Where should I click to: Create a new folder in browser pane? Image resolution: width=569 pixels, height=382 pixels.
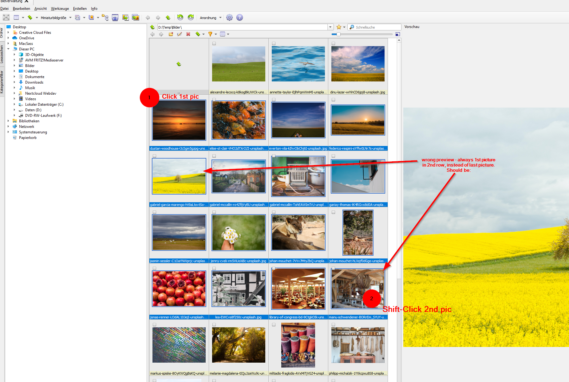[x=171, y=34]
